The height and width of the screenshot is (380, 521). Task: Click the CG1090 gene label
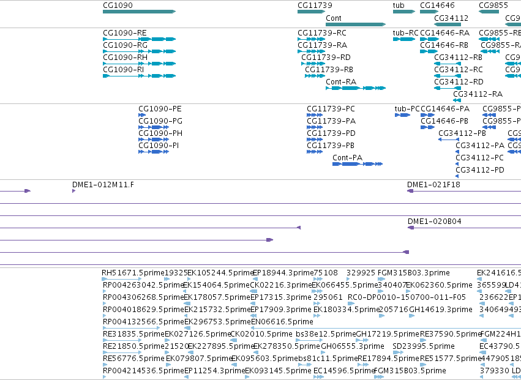point(118,6)
